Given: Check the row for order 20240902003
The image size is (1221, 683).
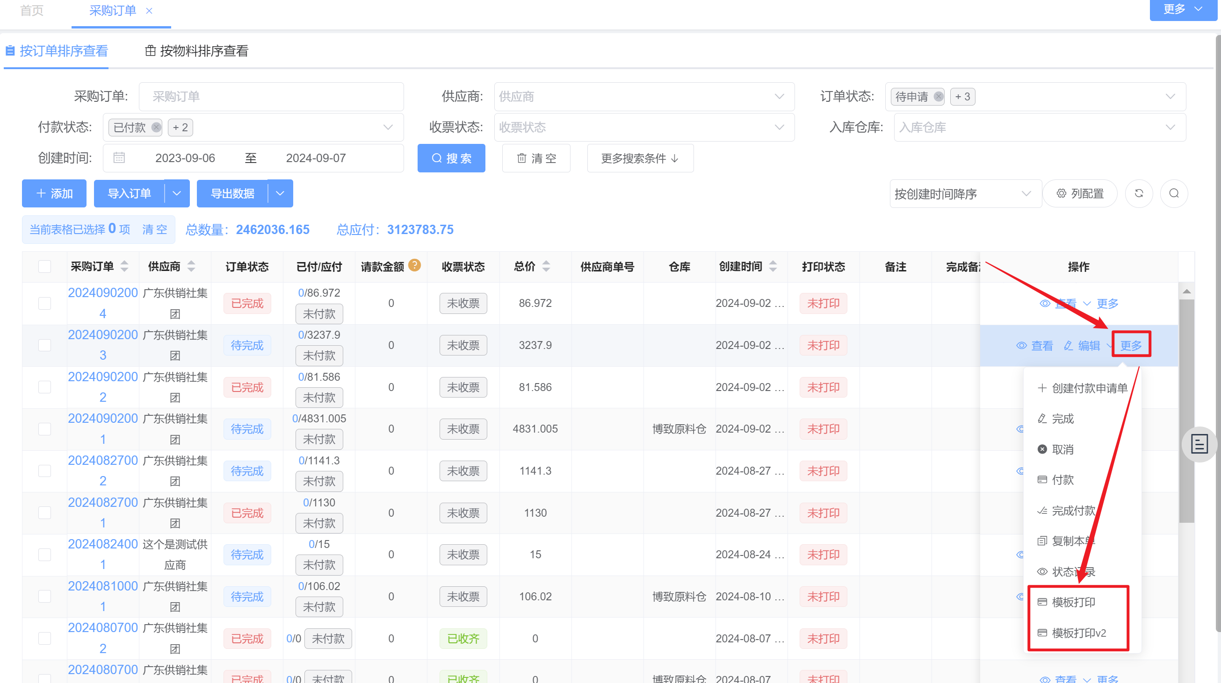Looking at the screenshot, I should coord(44,345).
